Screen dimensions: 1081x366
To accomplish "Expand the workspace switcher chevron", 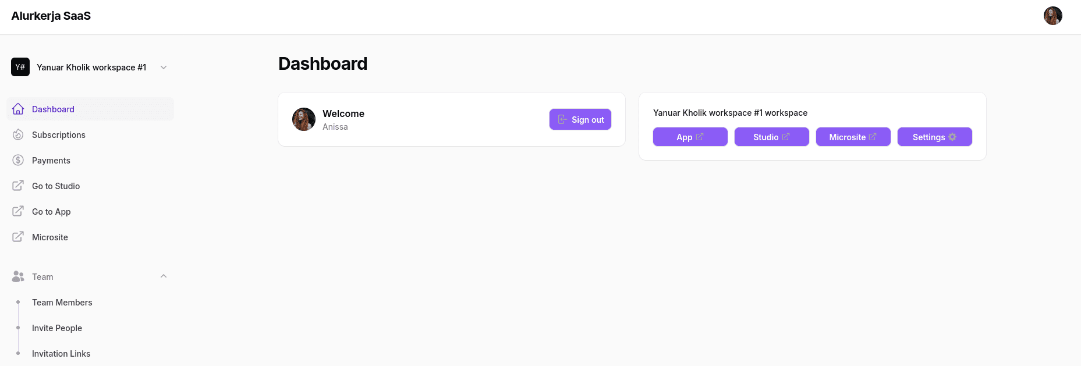I will [164, 67].
